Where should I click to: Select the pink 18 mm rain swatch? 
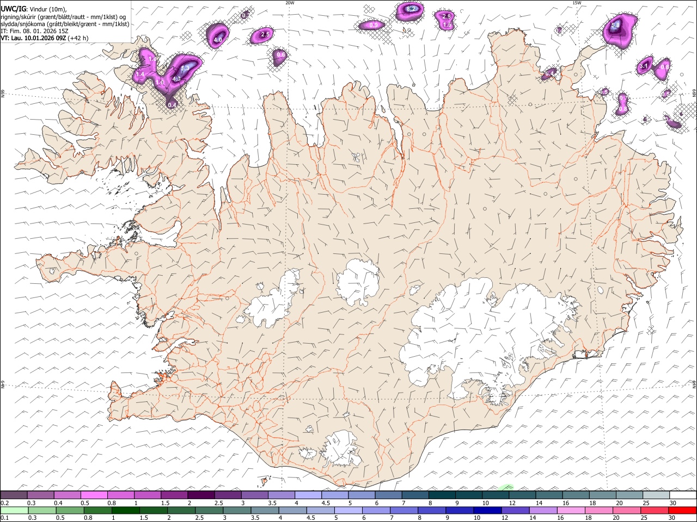pyautogui.click(x=599, y=511)
